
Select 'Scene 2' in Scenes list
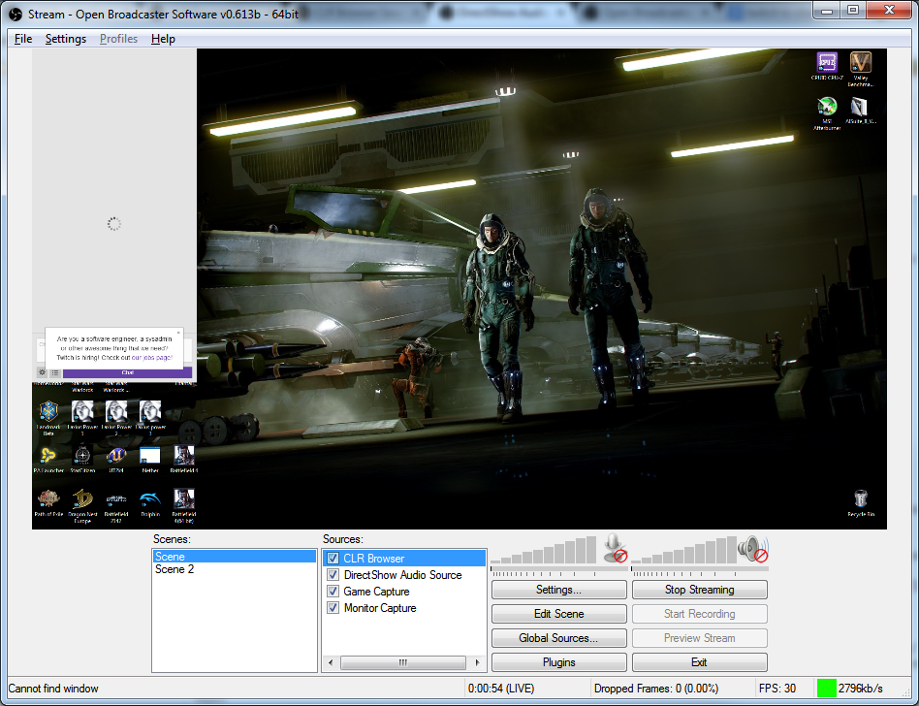point(235,569)
